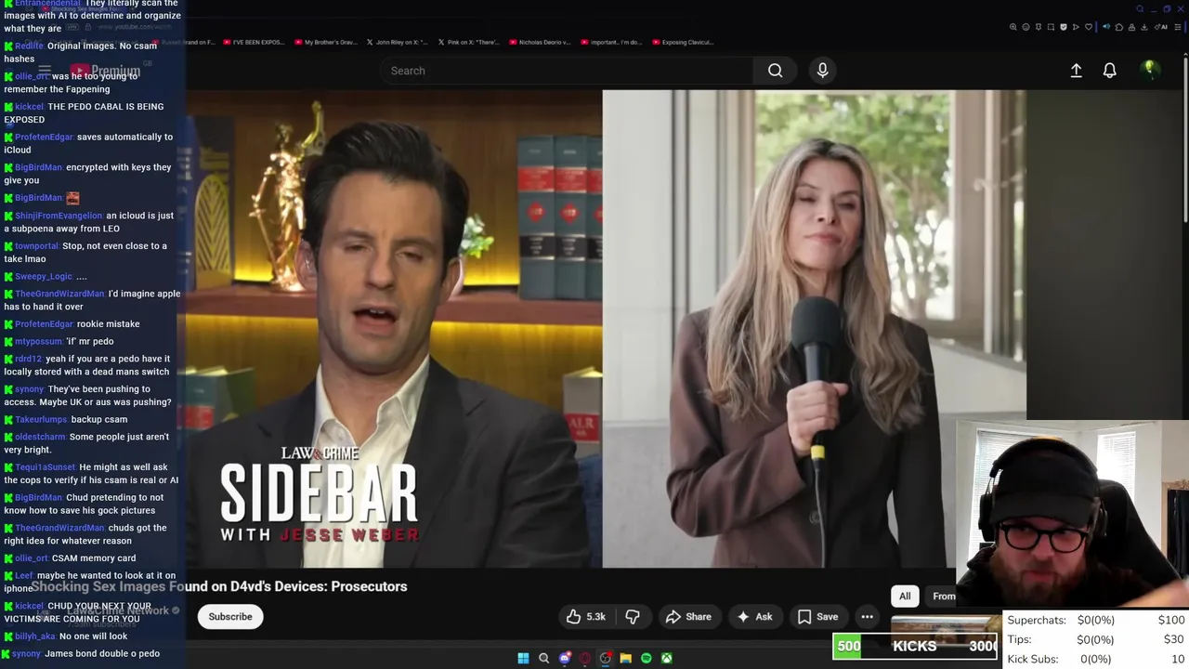The height and width of the screenshot is (669, 1189).
Task: Save the video to a playlist
Action: pos(817,617)
